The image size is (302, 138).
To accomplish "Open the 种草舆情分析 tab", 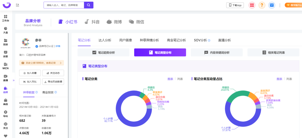I will 149,40.
